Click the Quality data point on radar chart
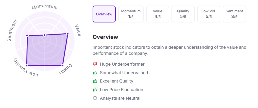Viewport: 258px width, 108px height. tap(62, 65)
